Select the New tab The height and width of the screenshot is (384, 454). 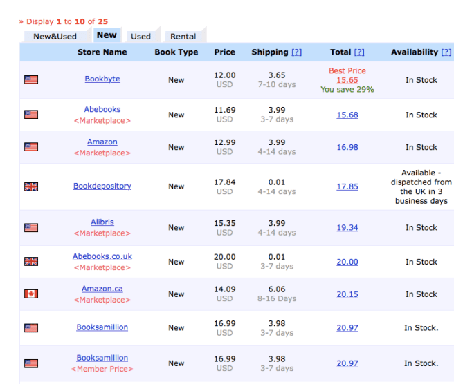pyautogui.click(x=107, y=35)
